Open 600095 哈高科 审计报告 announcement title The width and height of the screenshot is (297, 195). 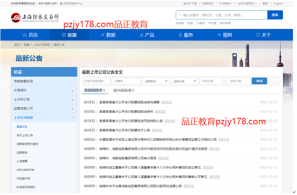pos(128,158)
